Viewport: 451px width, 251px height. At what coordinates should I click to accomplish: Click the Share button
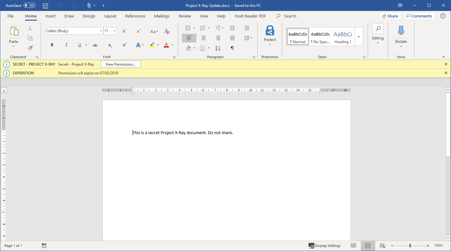coord(390,16)
